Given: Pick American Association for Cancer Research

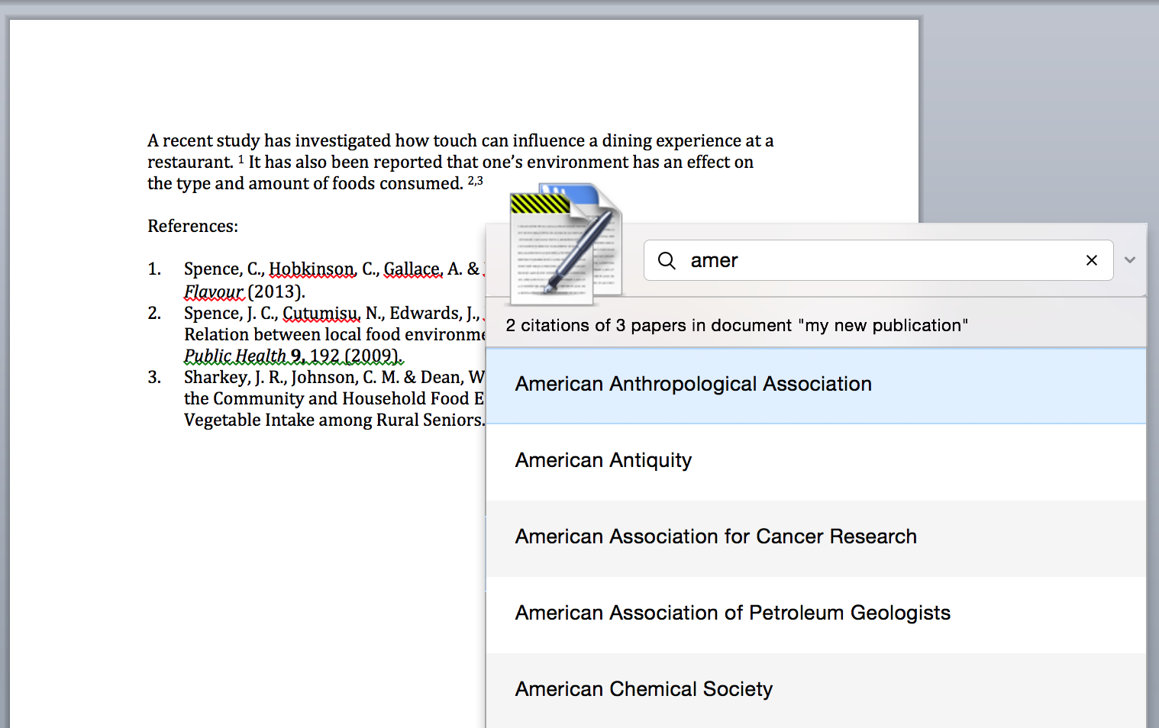Looking at the screenshot, I should [x=816, y=538].
